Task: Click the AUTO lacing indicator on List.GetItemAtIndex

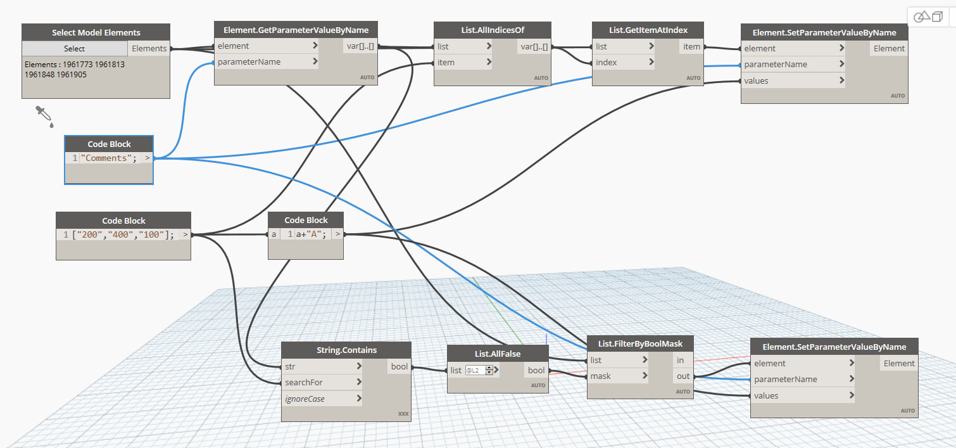Action: point(694,77)
